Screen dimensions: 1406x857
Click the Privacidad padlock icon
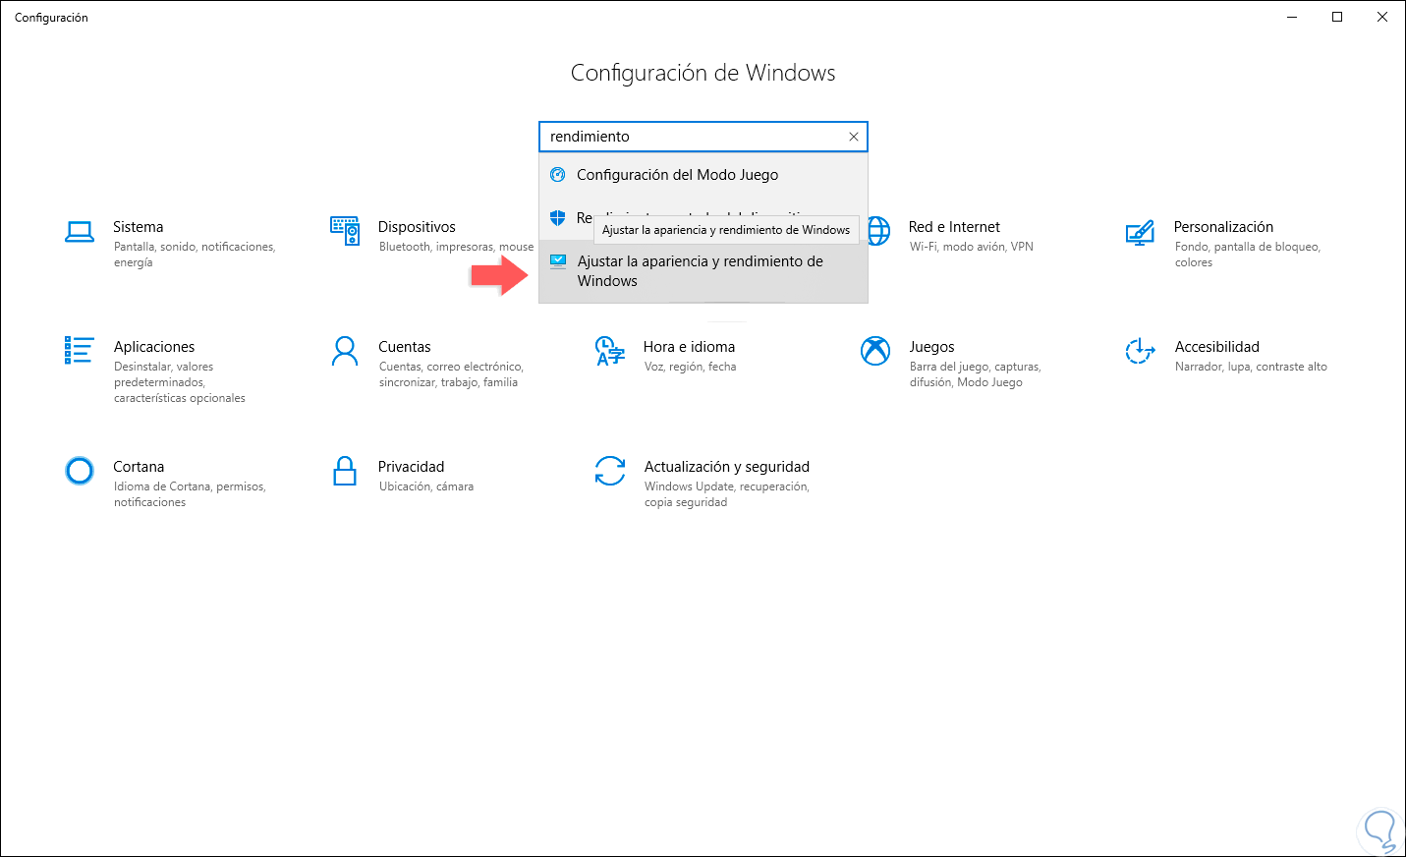pos(345,471)
